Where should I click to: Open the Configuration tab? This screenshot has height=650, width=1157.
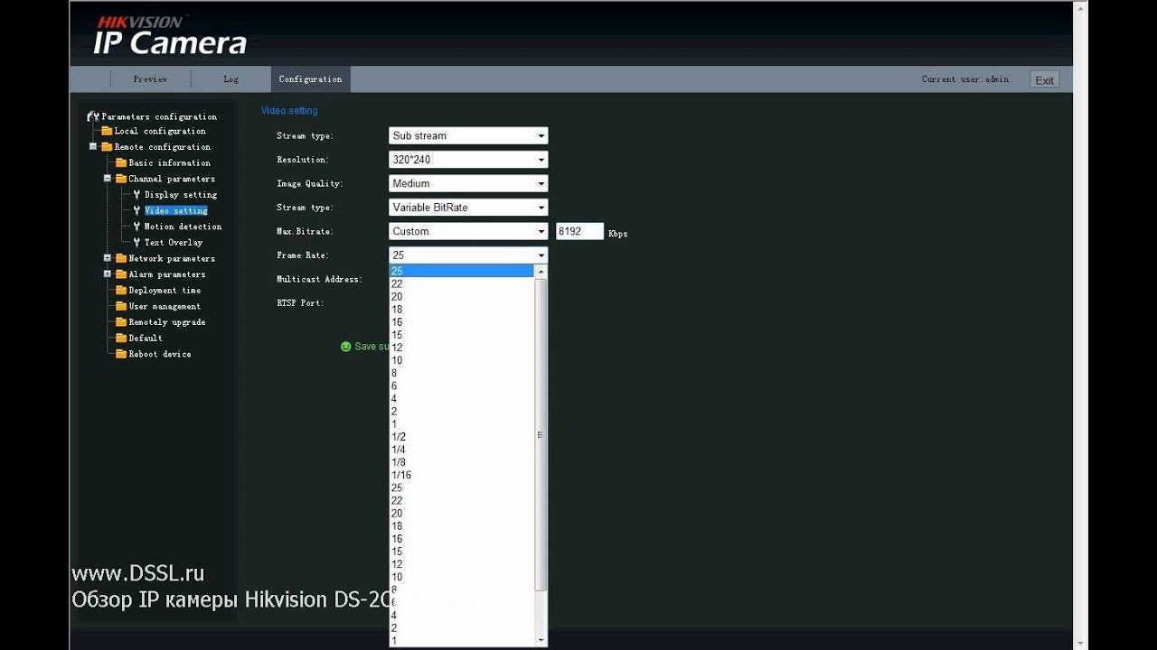(310, 79)
